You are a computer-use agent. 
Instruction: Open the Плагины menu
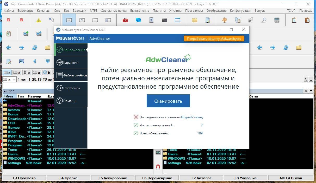[159, 11]
